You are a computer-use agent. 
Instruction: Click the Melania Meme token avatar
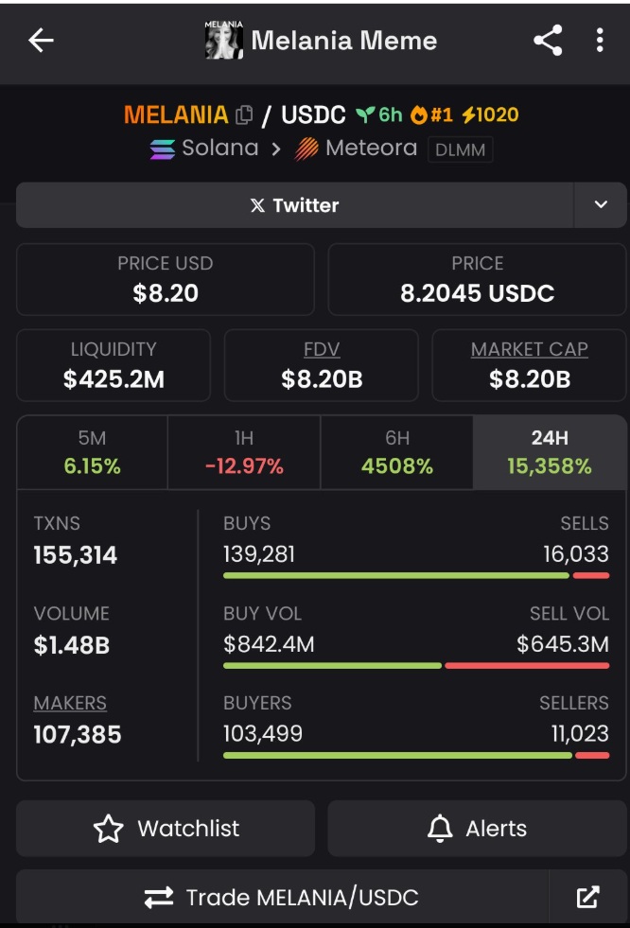click(x=223, y=40)
